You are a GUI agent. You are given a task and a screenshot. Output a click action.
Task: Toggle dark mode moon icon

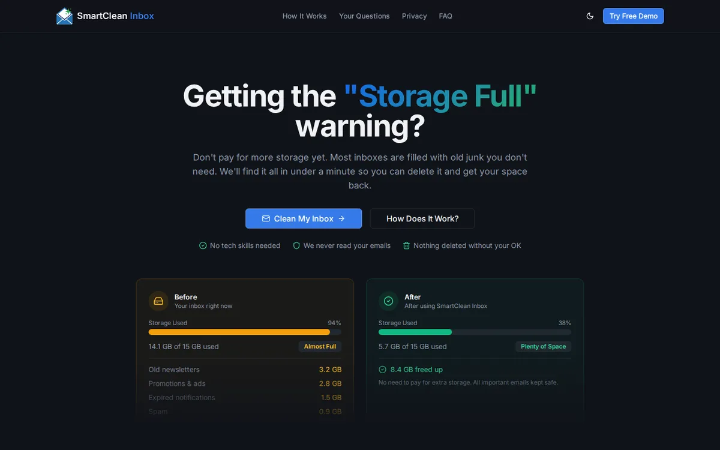pyautogui.click(x=590, y=16)
